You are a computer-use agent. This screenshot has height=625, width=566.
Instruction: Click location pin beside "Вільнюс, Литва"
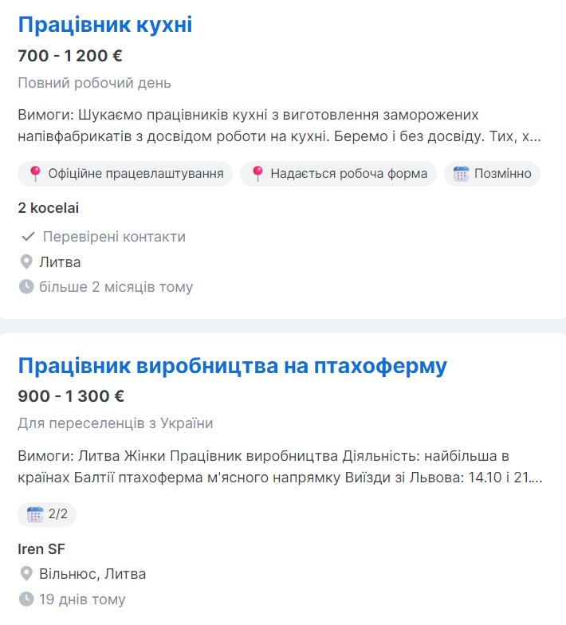click(26, 574)
